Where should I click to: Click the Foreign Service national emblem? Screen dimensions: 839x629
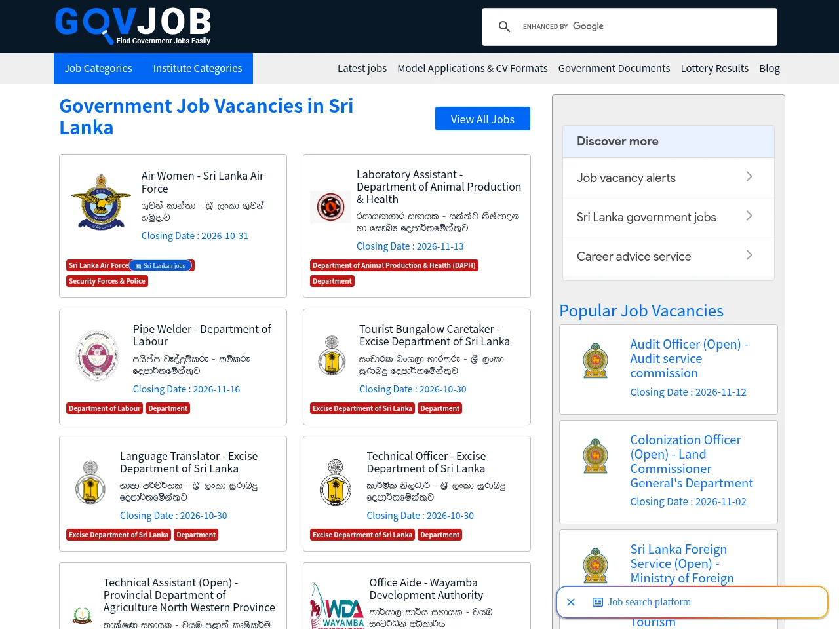point(595,565)
